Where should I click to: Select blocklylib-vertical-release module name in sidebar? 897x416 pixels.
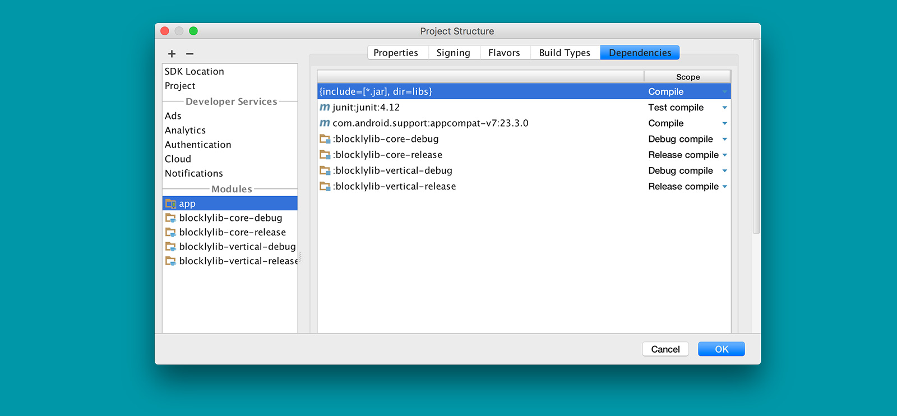[x=238, y=261]
